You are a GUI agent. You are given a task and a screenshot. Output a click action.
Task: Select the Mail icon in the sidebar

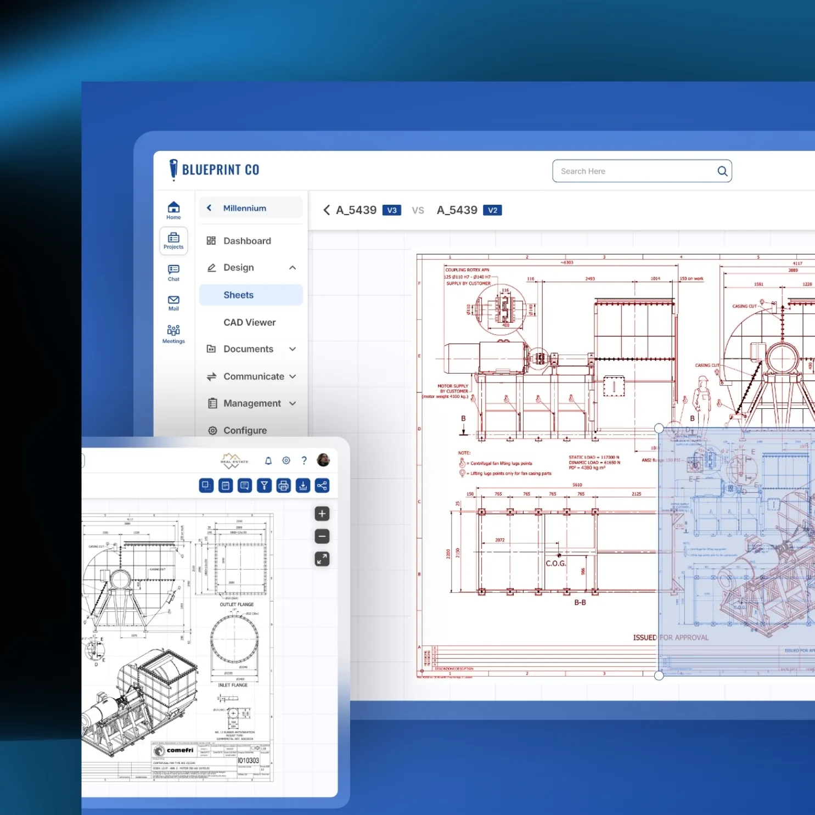pyautogui.click(x=173, y=301)
